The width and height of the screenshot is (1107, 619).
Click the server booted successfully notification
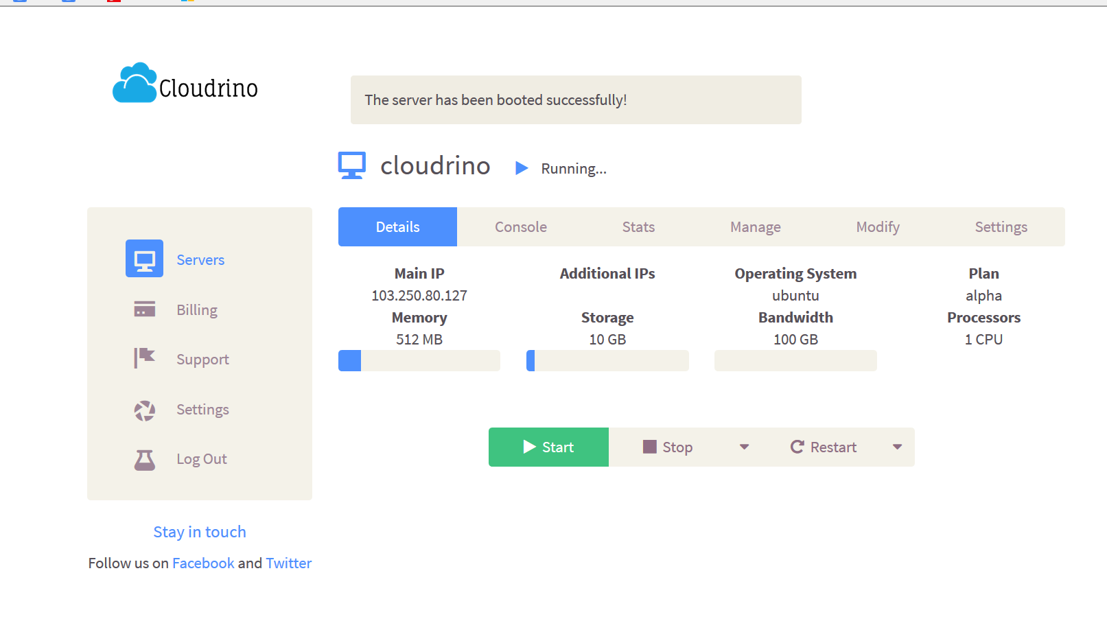[x=575, y=100]
